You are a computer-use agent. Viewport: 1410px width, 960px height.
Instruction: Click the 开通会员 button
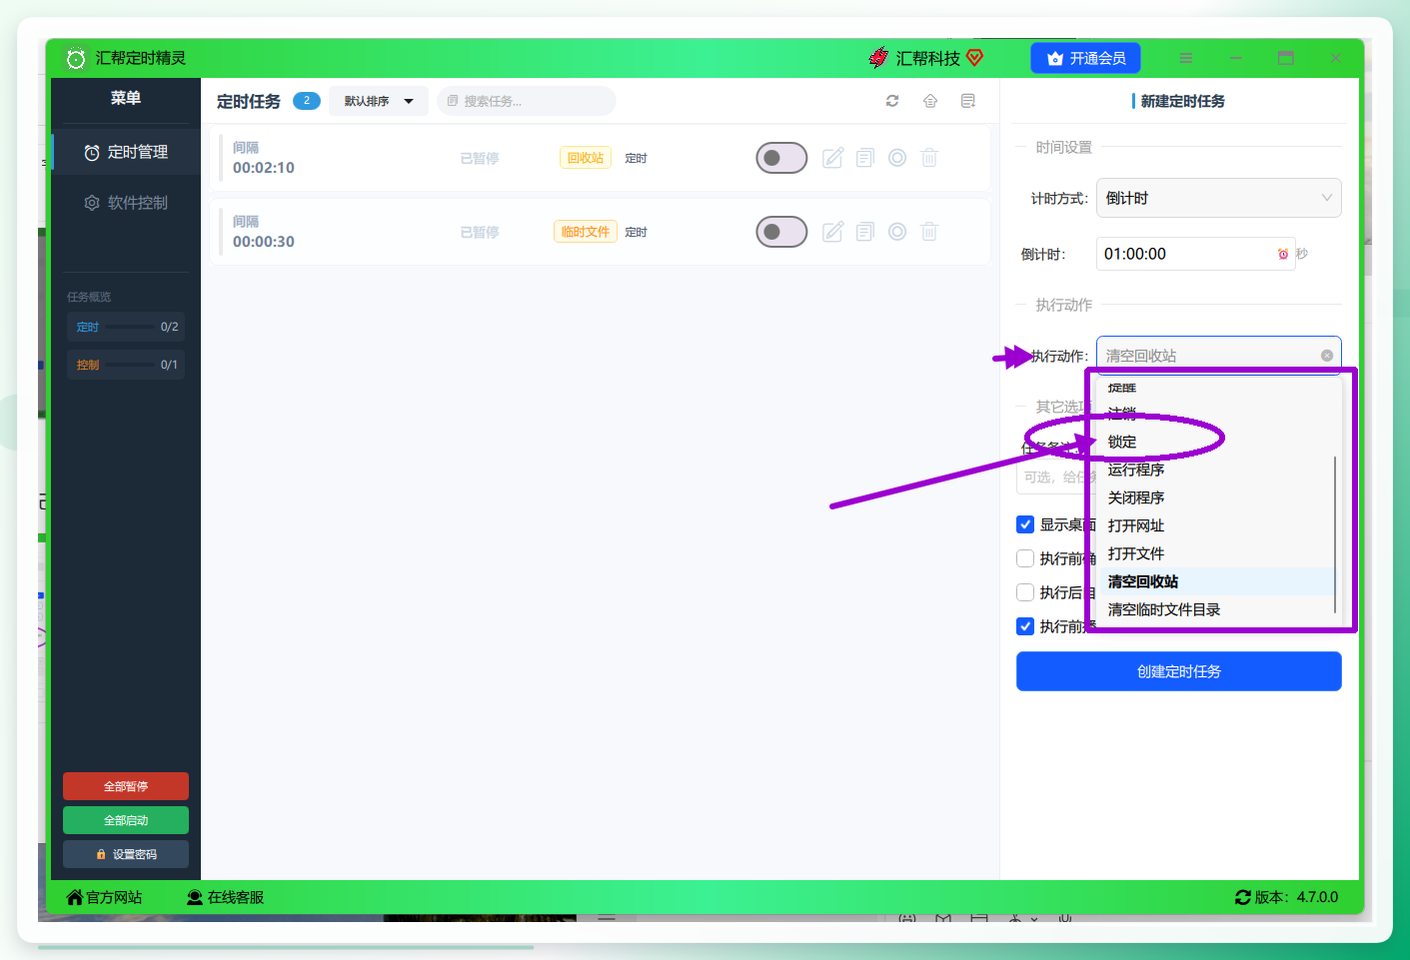pos(1085,58)
